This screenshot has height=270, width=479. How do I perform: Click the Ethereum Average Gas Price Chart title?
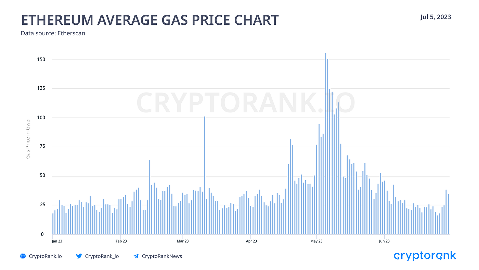click(150, 20)
